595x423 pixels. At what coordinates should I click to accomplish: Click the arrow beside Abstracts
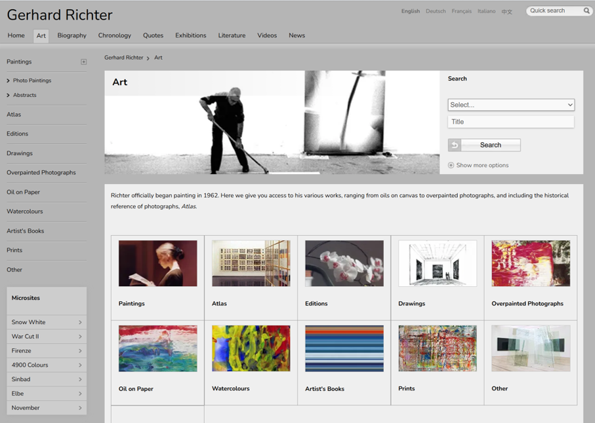point(9,96)
